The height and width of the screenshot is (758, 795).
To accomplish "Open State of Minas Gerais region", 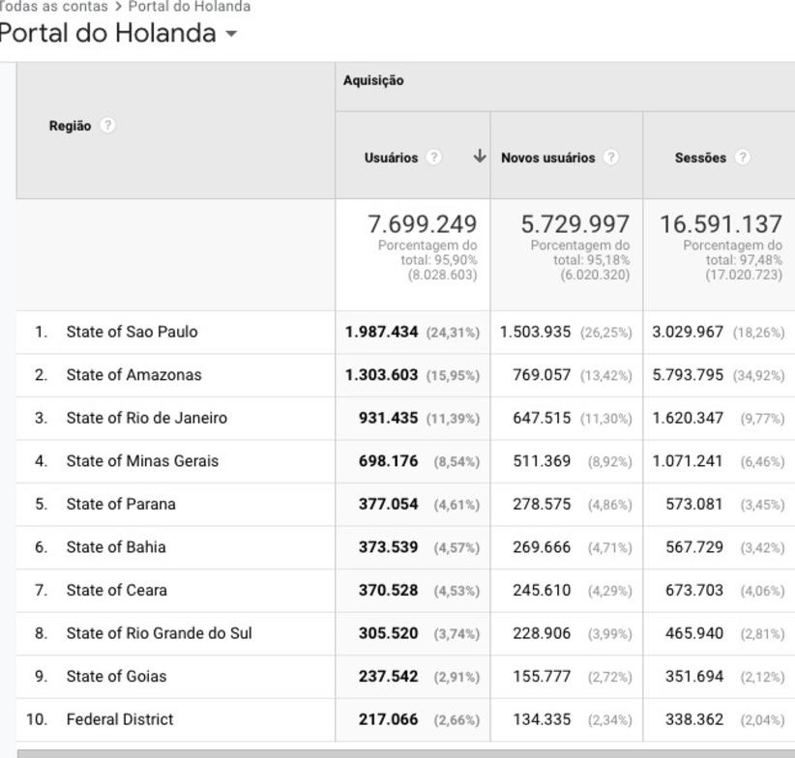I will click(142, 461).
